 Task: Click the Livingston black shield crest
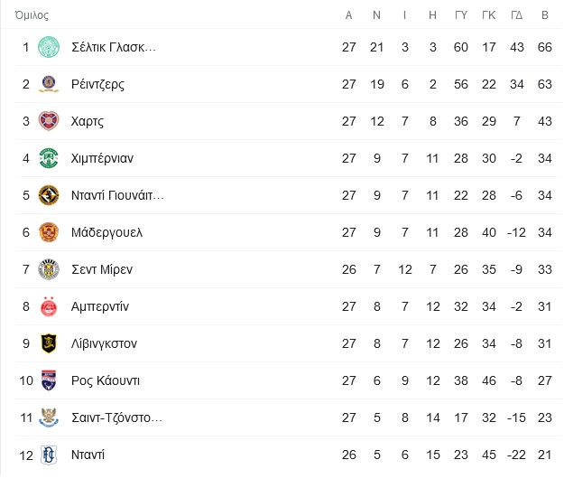click(x=49, y=343)
